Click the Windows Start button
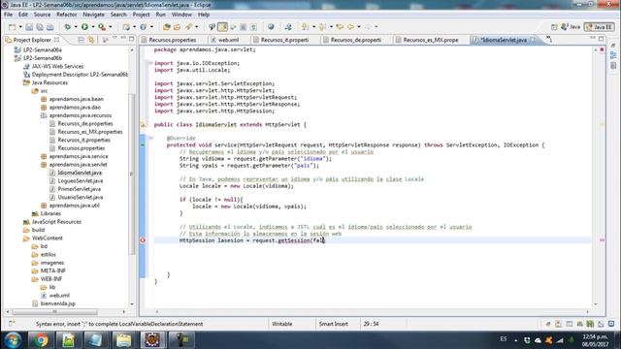This screenshot has height=349, width=621. [13, 340]
